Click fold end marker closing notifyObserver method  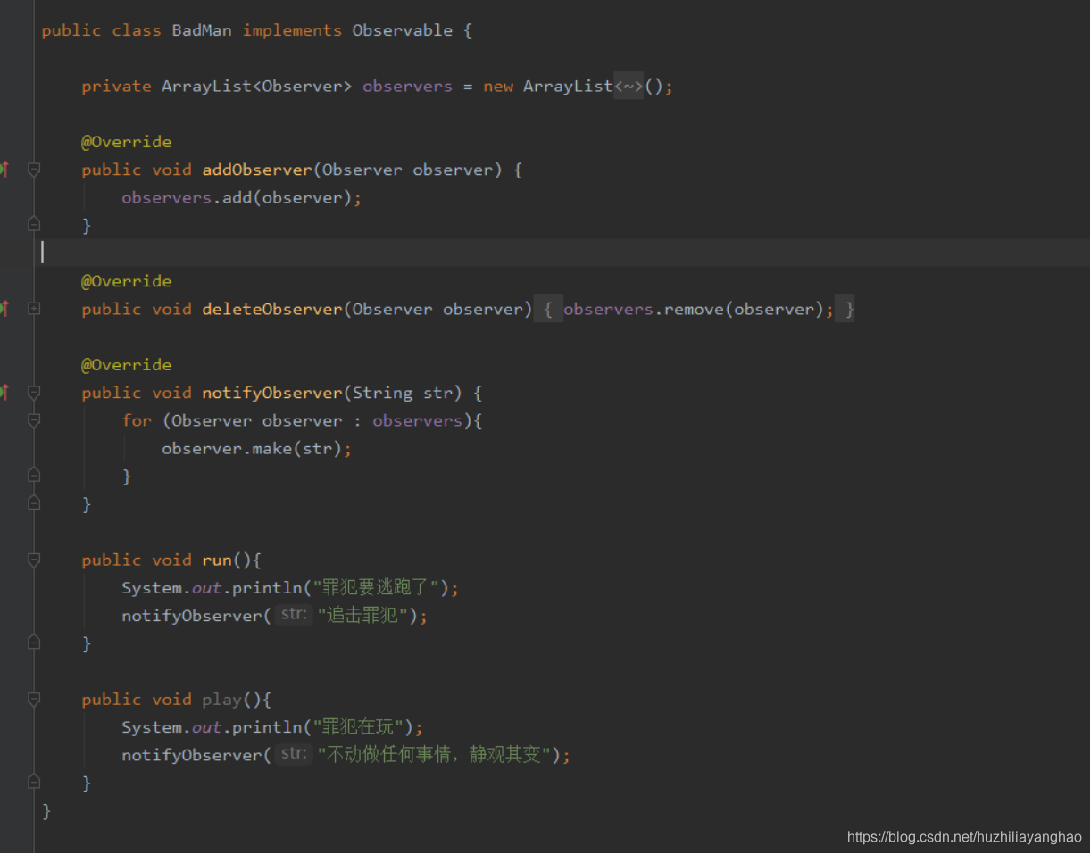(34, 503)
